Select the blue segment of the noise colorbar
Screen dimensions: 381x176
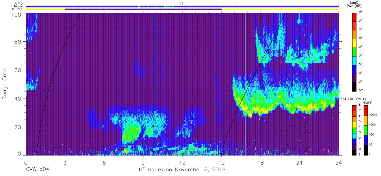click(x=365, y=140)
